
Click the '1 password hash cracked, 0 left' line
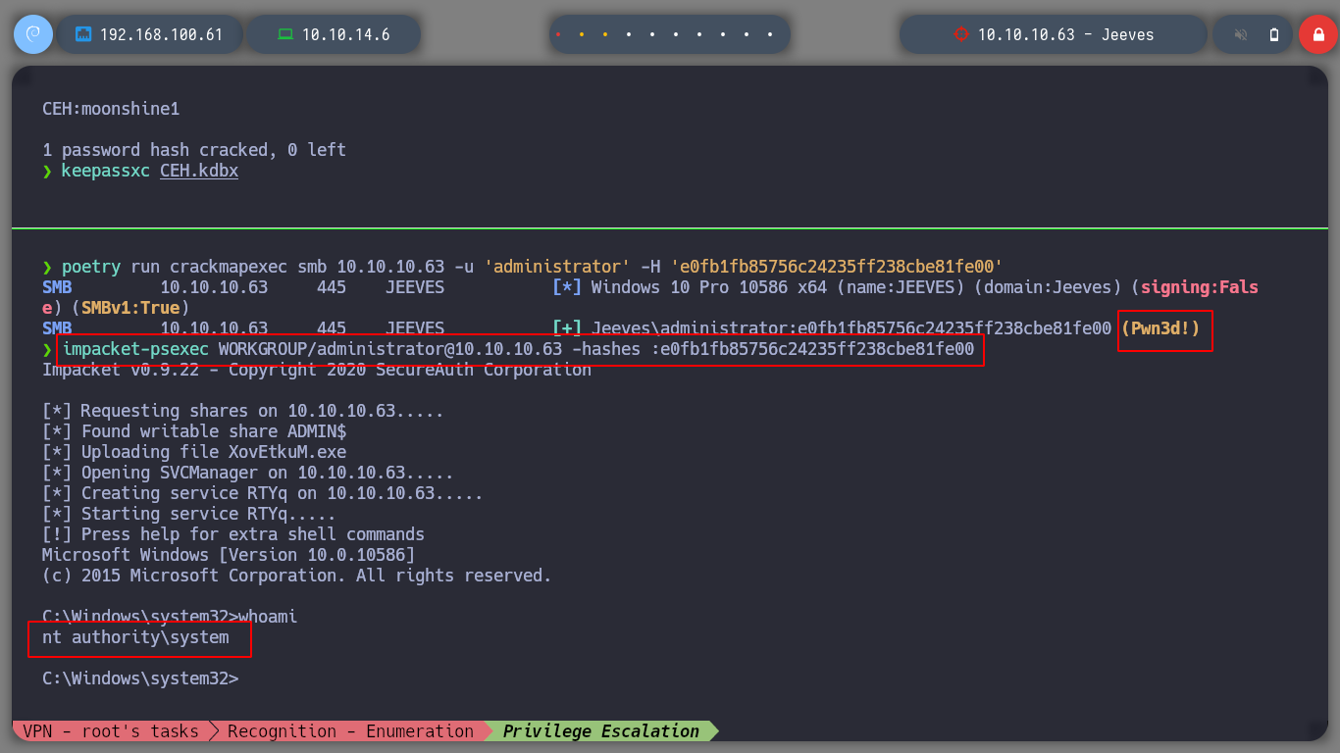point(194,150)
